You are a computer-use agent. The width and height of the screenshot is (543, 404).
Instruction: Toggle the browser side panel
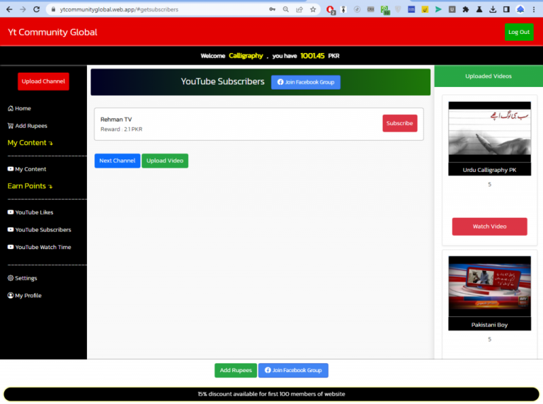[x=506, y=10]
